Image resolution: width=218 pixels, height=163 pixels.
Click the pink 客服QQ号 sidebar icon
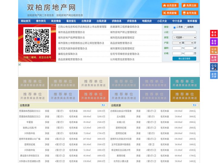tap(214, 59)
